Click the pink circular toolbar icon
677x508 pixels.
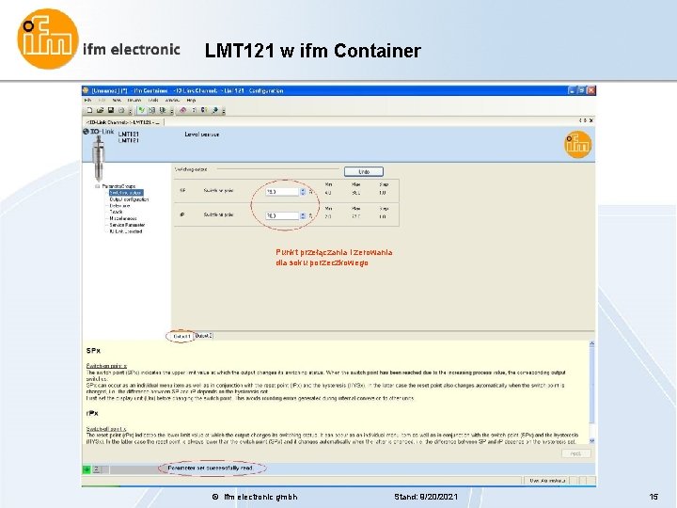182,111
